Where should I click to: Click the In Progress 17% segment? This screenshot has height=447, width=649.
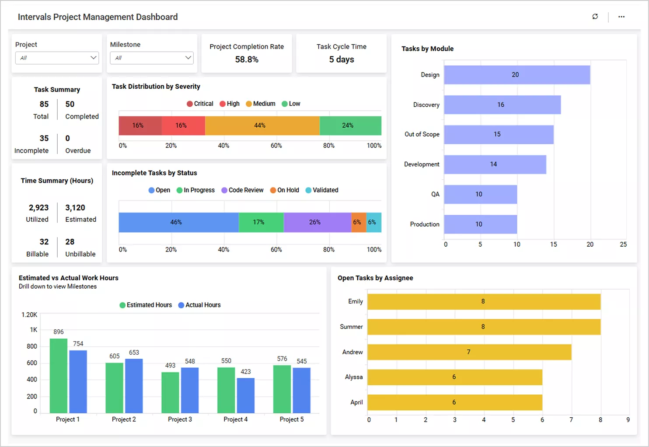262,222
